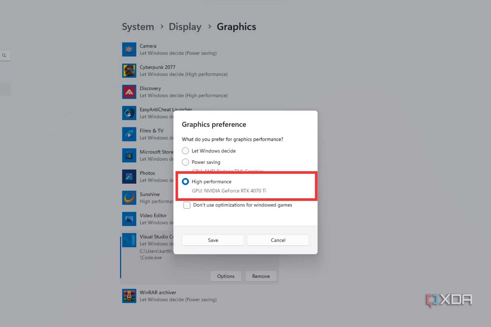Click the Discovery app icon

(x=129, y=92)
